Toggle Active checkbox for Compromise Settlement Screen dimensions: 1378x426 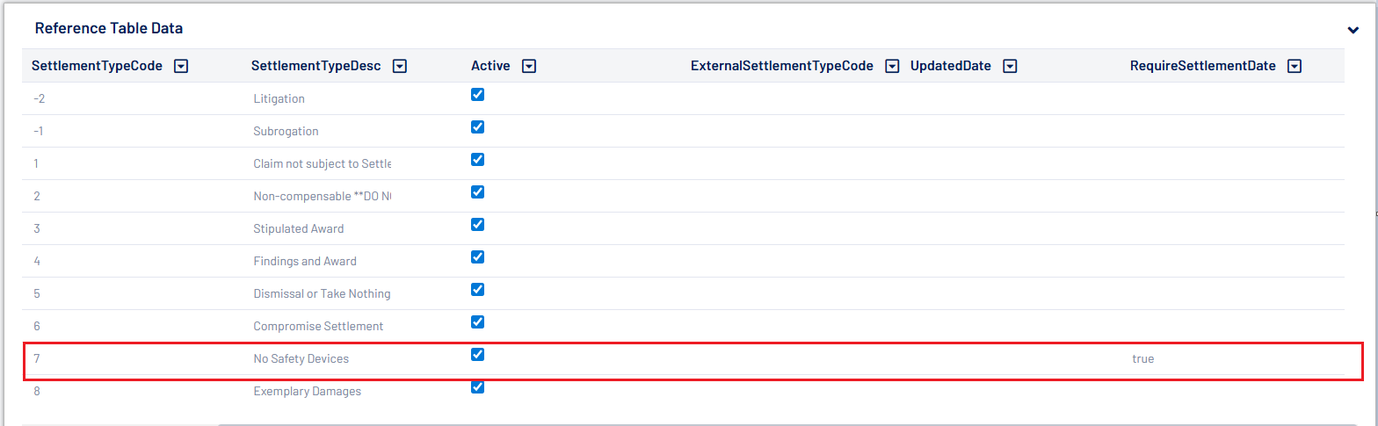click(x=478, y=322)
